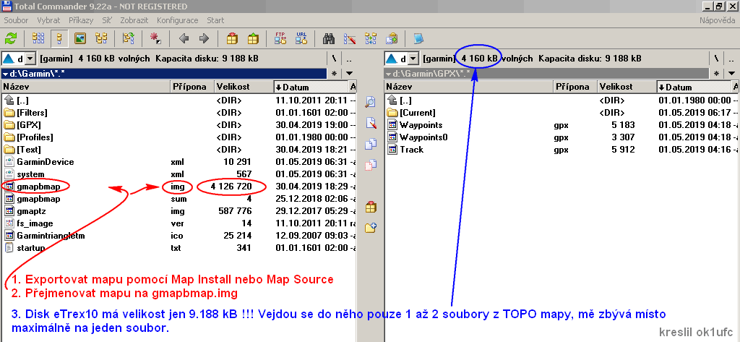740x342 pixels.
Task: Click the binoculars Search files icon
Action: pyautogui.click(x=329, y=38)
